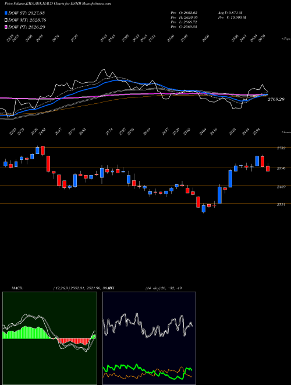Click the Pre L: 2568.72 value

pos(184,22)
